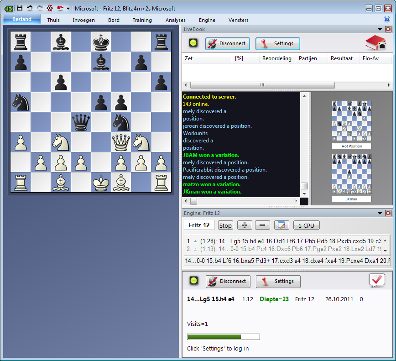
Task: Click the red book icon in LiveBook
Action: pos(375,43)
